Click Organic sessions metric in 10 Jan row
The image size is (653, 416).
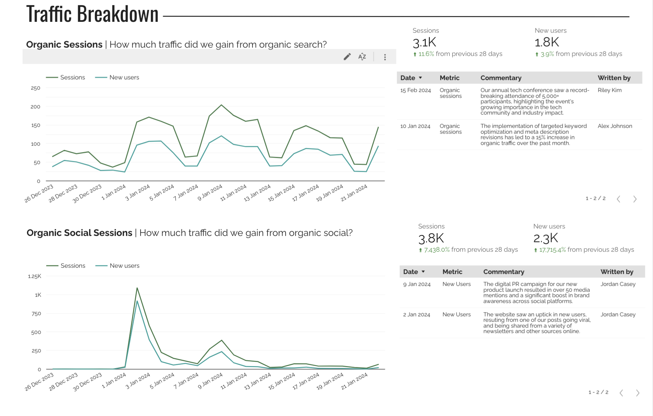[450, 129]
